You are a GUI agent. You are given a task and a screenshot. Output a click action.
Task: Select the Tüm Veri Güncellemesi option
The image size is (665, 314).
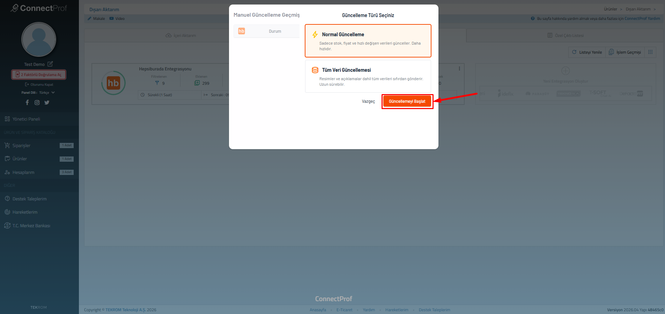(x=368, y=76)
